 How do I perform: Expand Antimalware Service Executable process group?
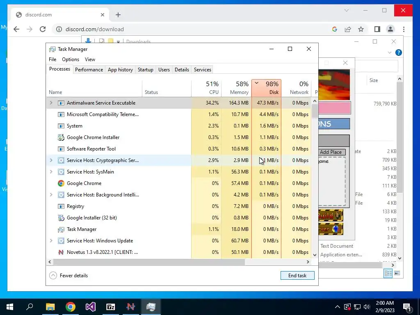click(51, 103)
